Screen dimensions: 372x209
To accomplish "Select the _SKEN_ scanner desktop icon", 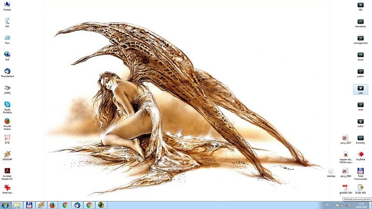I will pyautogui.click(x=7, y=90).
